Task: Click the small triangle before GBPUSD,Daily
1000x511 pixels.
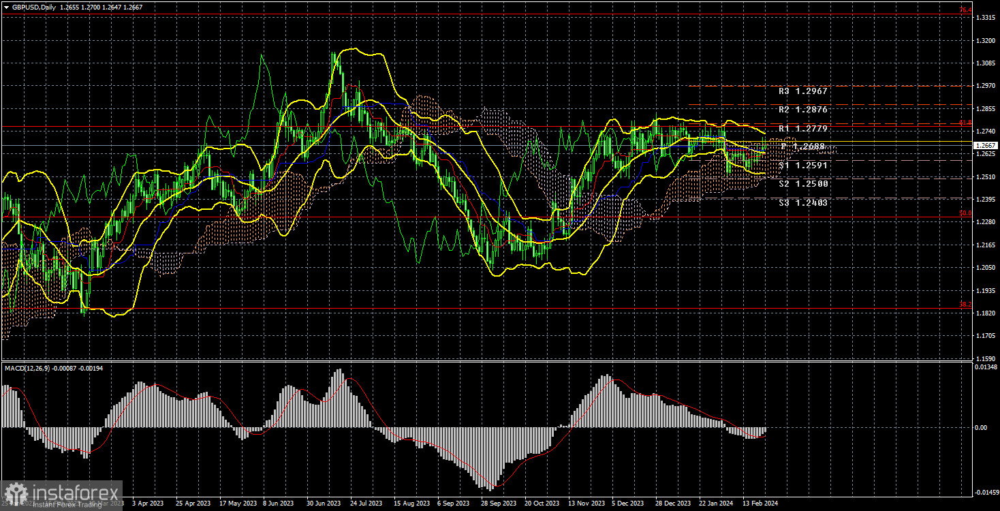Action: (5, 7)
